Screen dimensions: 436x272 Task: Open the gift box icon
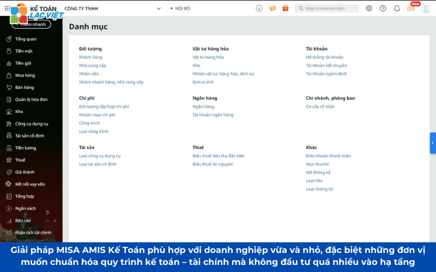[285, 8]
